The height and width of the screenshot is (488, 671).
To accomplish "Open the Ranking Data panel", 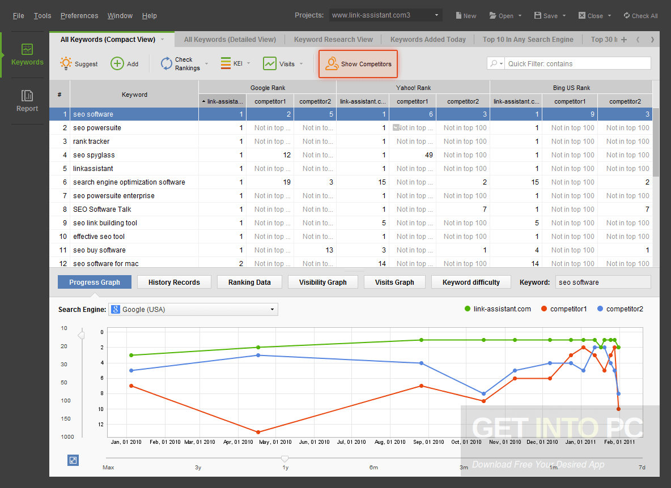I will tap(249, 282).
